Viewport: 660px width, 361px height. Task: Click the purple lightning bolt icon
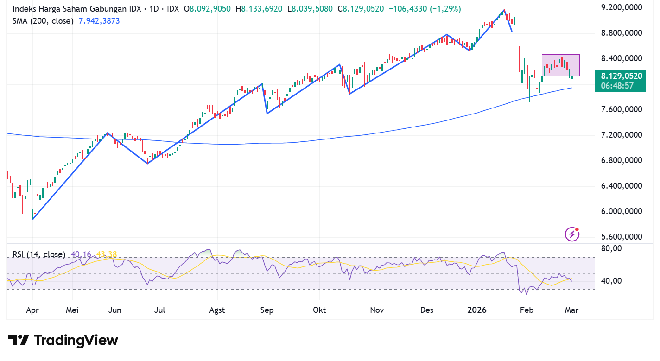pos(572,234)
